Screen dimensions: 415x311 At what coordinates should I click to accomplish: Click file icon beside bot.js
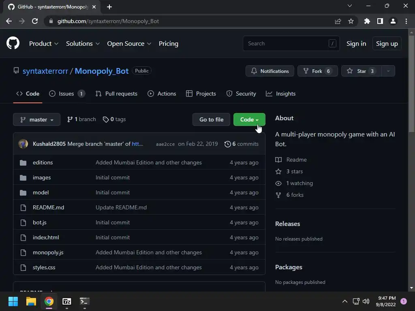click(x=23, y=223)
